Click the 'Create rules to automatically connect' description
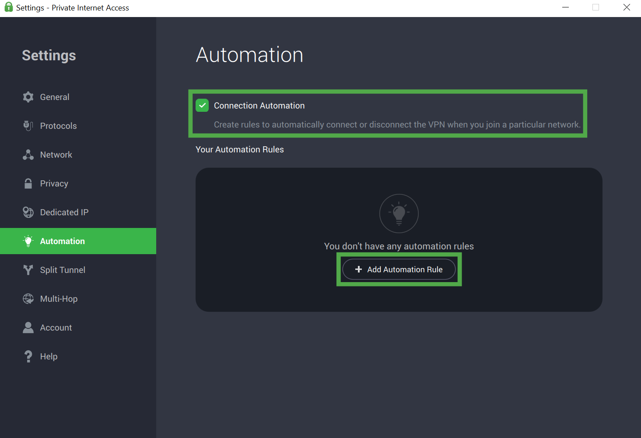Image resolution: width=641 pixels, height=438 pixels. (x=397, y=125)
